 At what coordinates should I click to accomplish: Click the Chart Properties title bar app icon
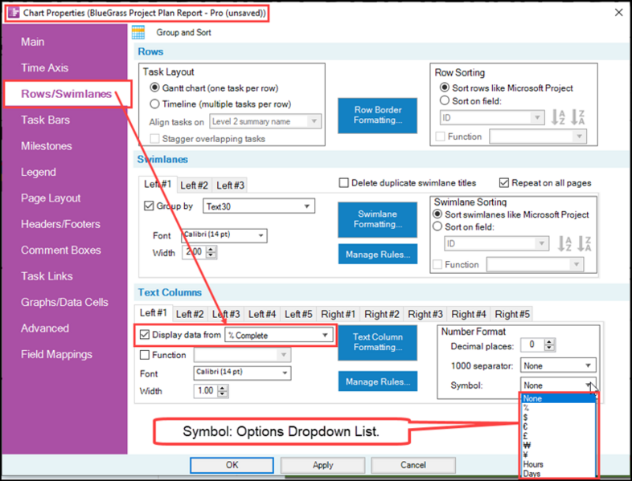(x=14, y=13)
